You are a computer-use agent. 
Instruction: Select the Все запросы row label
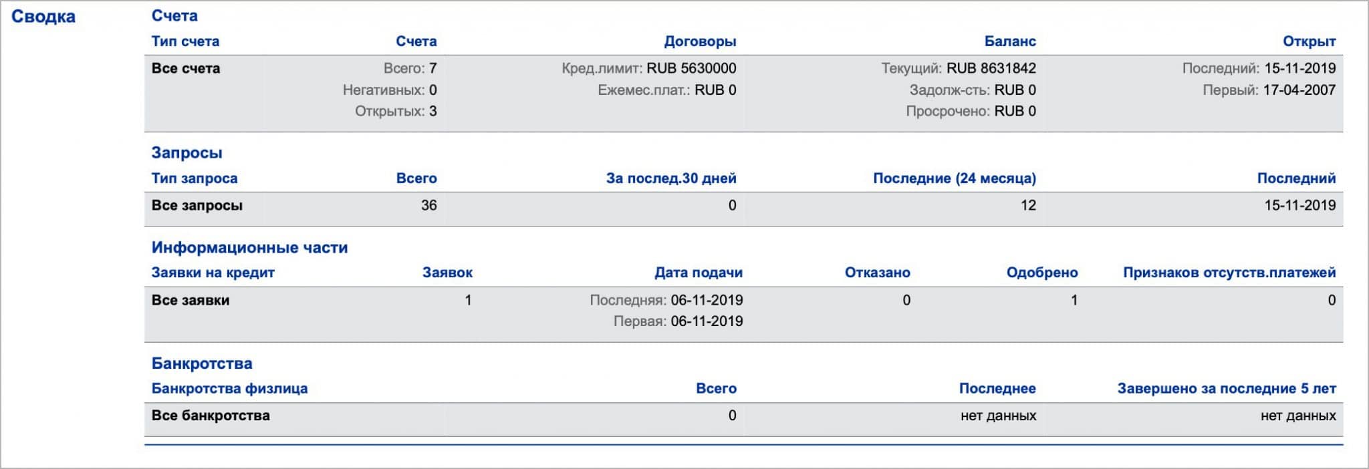(197, 205)
